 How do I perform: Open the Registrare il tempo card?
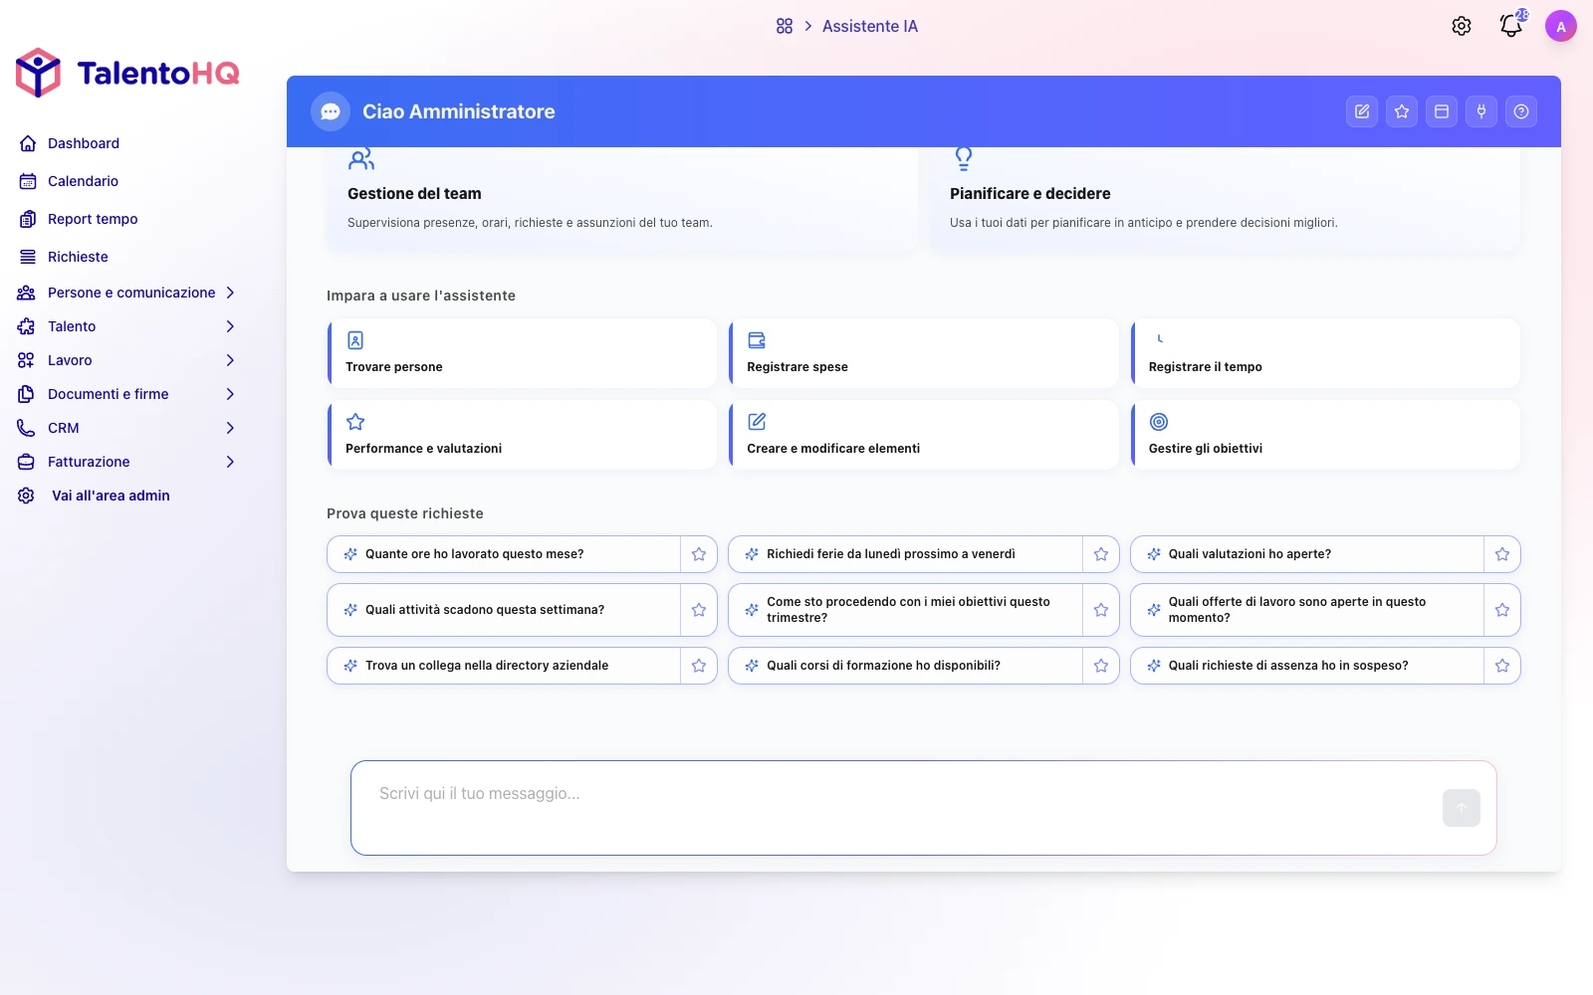[1325, 353]
